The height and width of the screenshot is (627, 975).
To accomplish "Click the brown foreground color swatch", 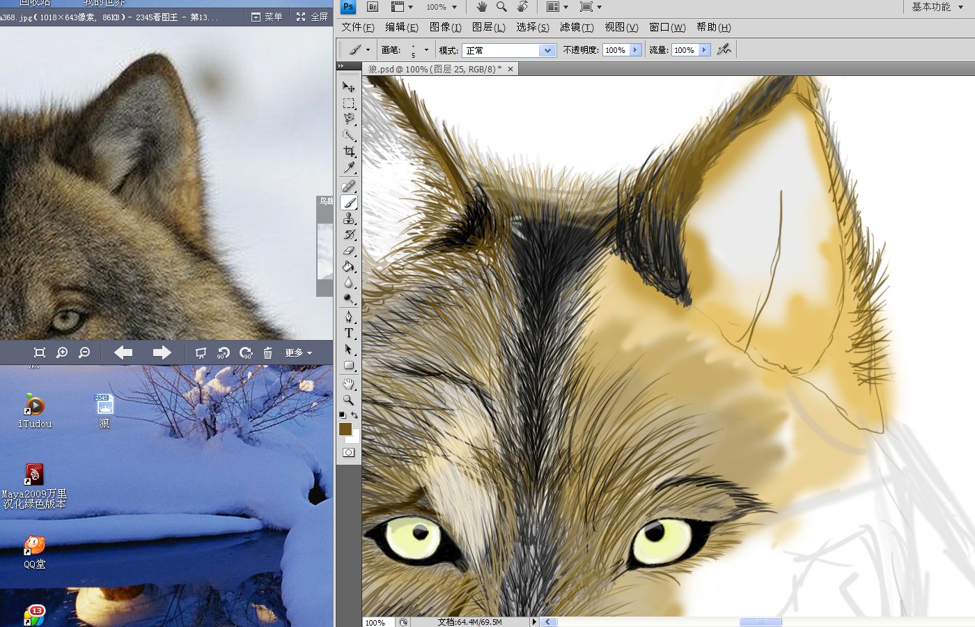I will point(345,429).
